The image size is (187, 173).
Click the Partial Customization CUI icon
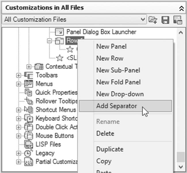[x=28, y=162]
